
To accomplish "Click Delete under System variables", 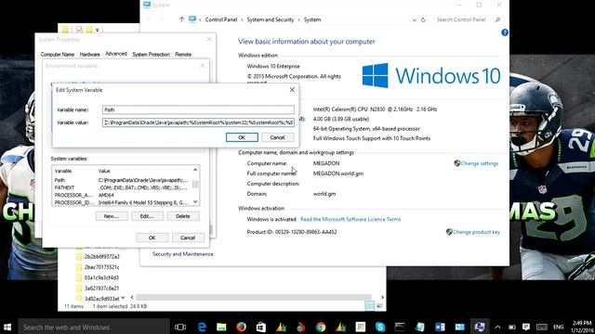I will (x=183, y=216).
